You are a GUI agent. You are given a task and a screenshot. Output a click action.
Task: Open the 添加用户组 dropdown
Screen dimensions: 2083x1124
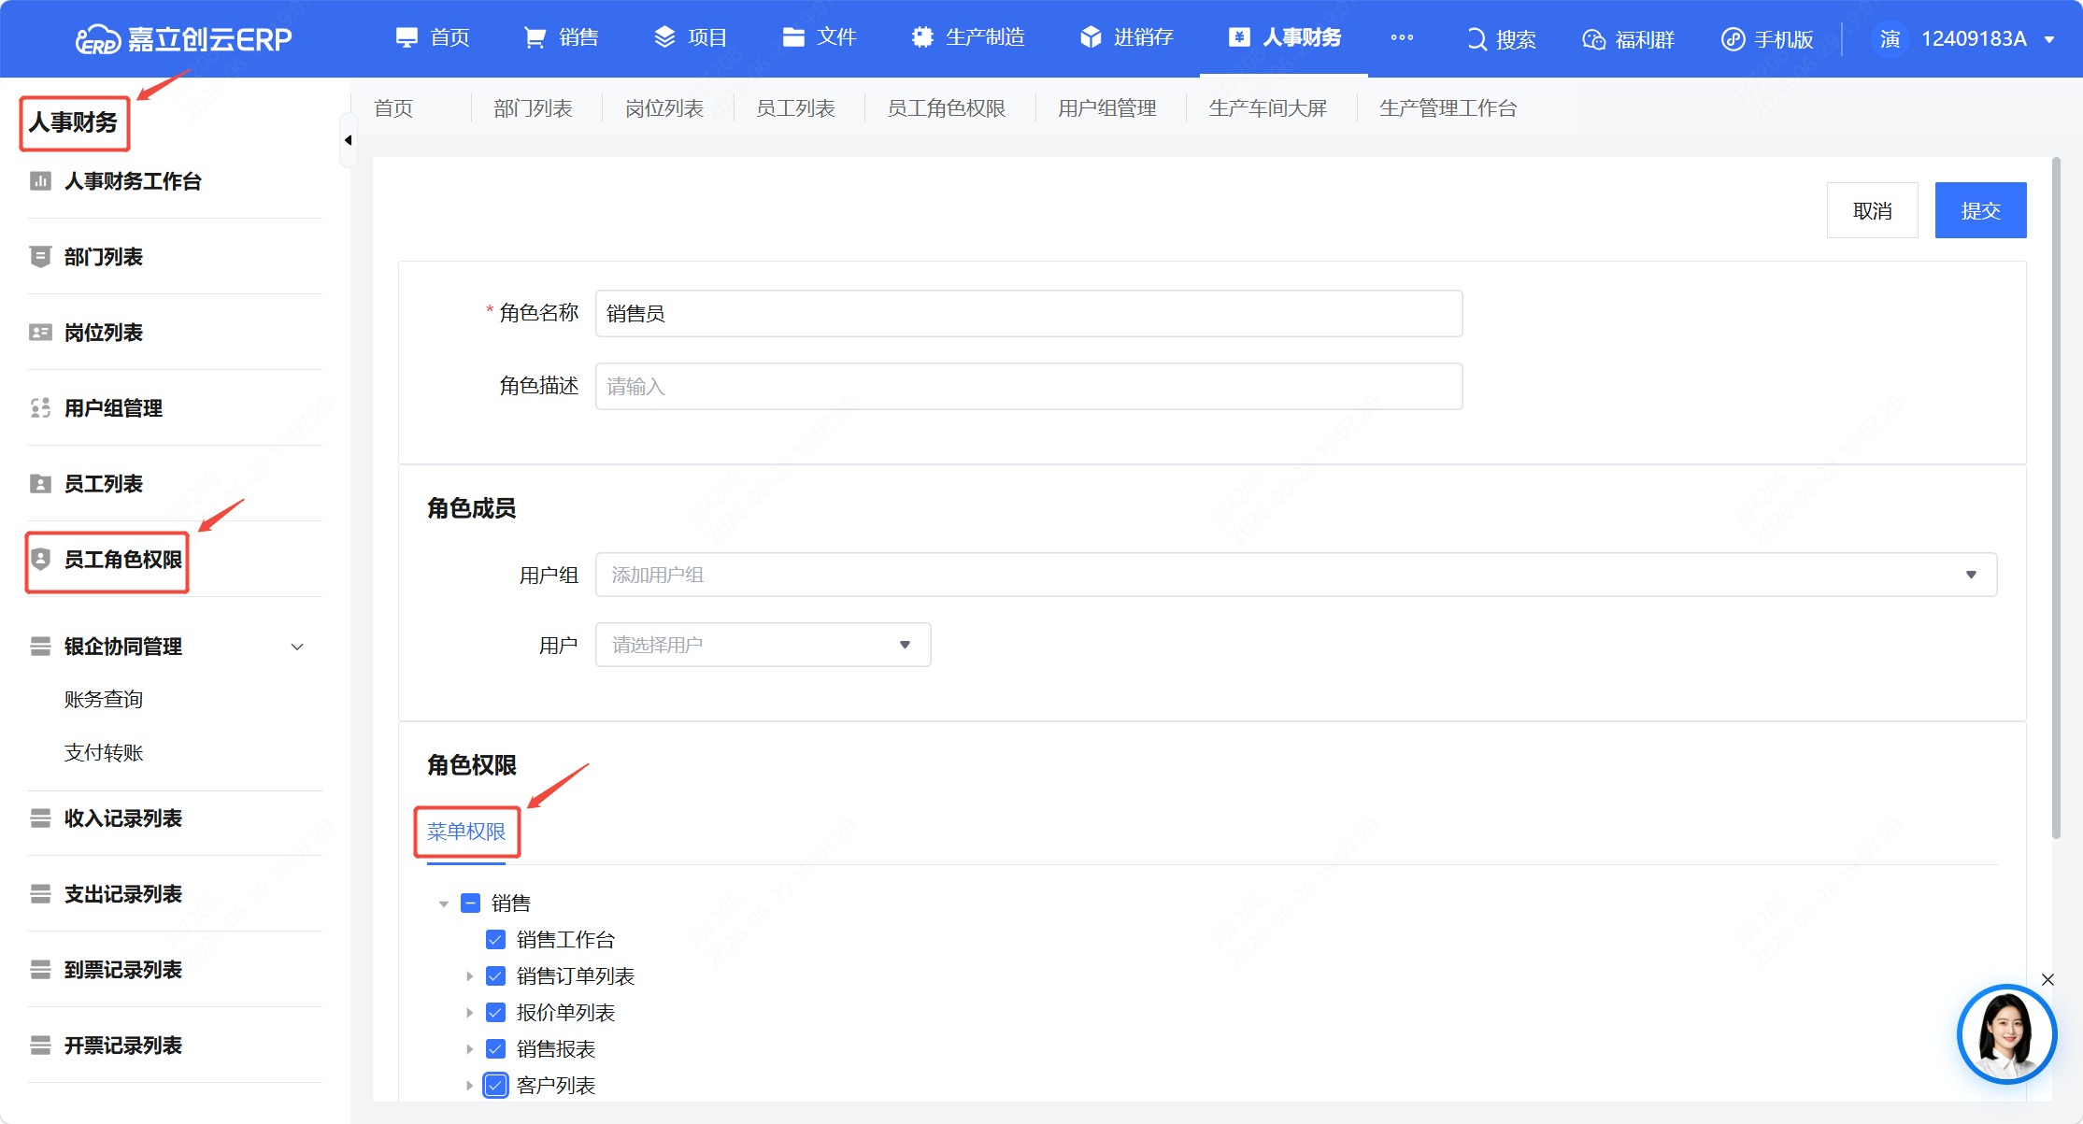[x=1296, y=575]
